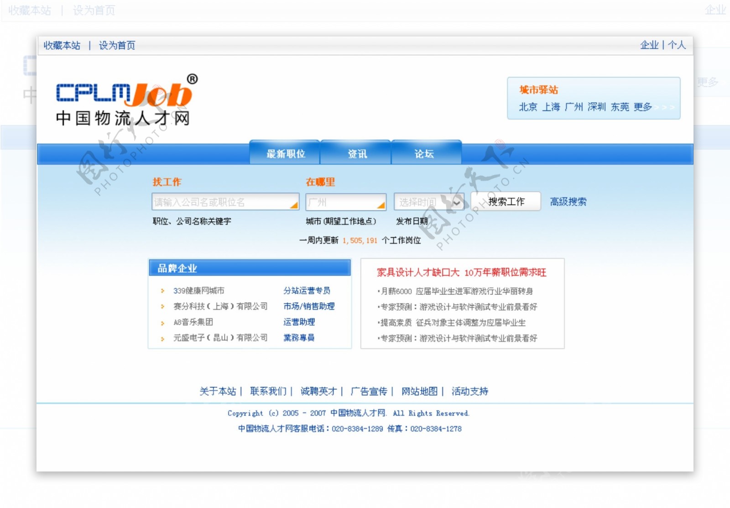Select the 东莞 city station
730x508 pixels.
(x=620, y=107)
